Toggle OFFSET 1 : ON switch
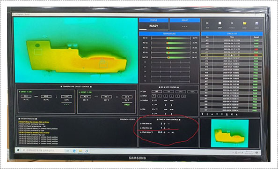278x169 pixels. pyautogui.click(x=26, y=92)
